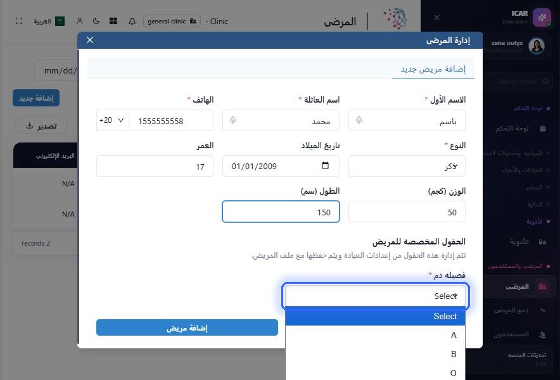Click the pill icon beside الأدوية

[x=542, y=242]
